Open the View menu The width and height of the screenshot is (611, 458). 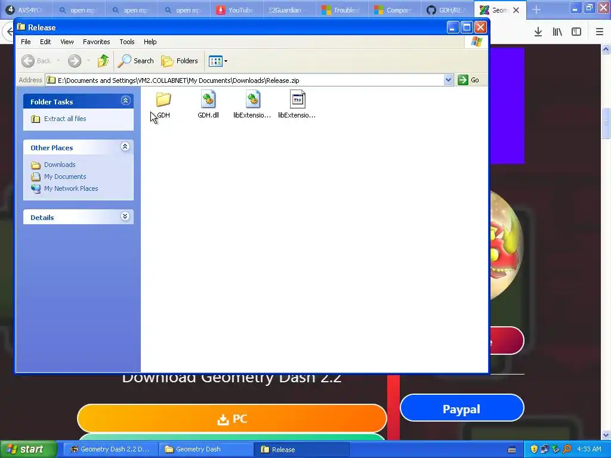67,42
